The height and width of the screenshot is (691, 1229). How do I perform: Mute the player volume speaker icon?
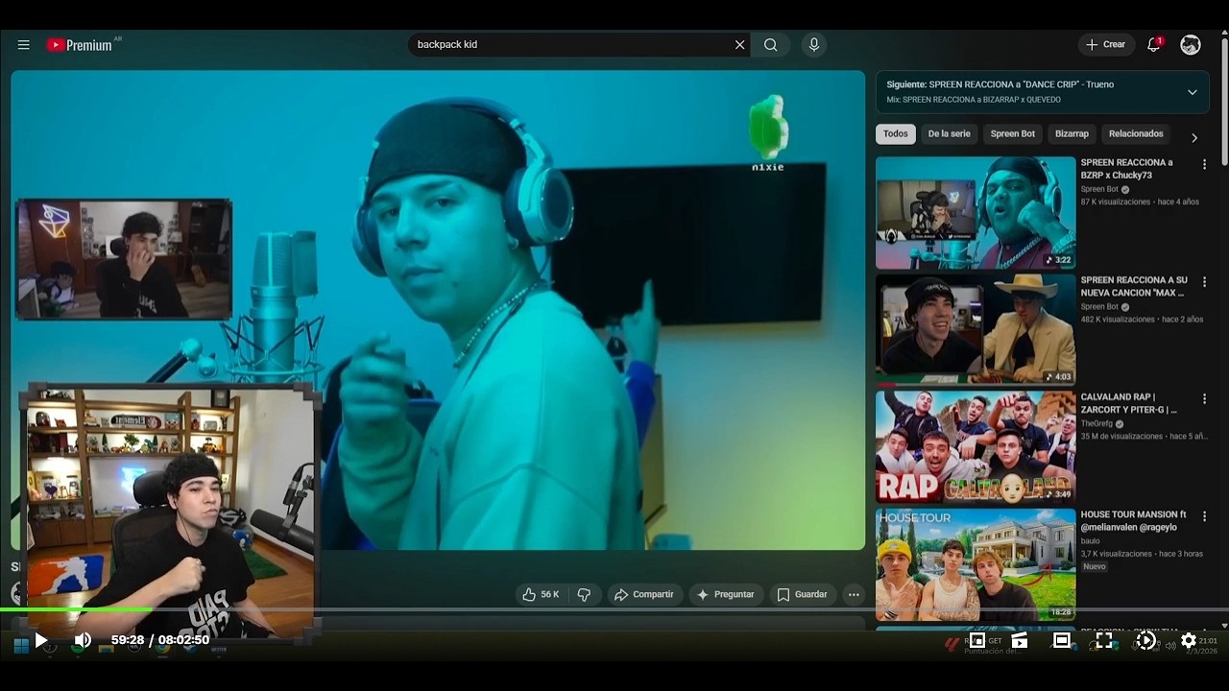pyautogui.click(x=84, y=640)
